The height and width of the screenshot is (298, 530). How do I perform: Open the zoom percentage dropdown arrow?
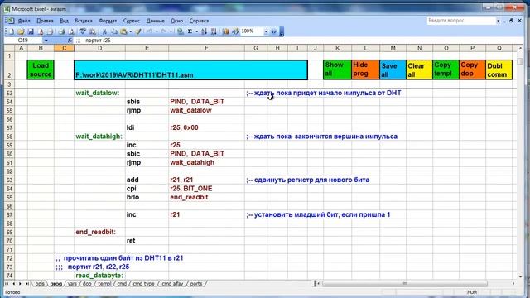click(266, 31)
